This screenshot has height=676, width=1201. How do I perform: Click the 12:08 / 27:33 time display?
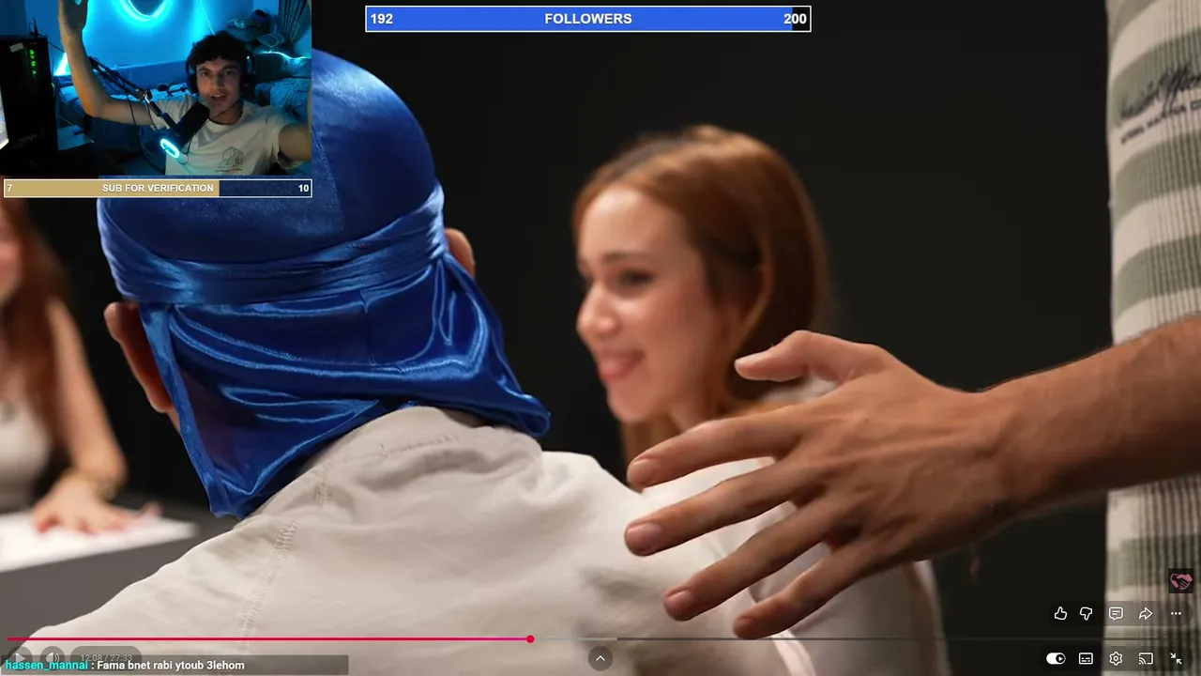point(106,658)
